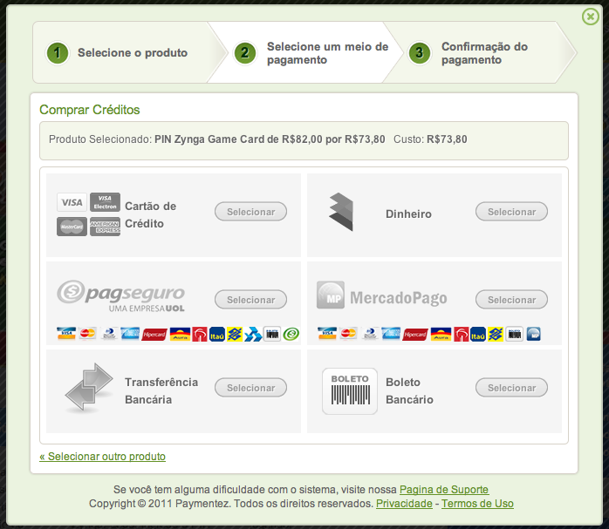
Task: Click the Bradesco icon under PagSeguro
Action: 200,334
